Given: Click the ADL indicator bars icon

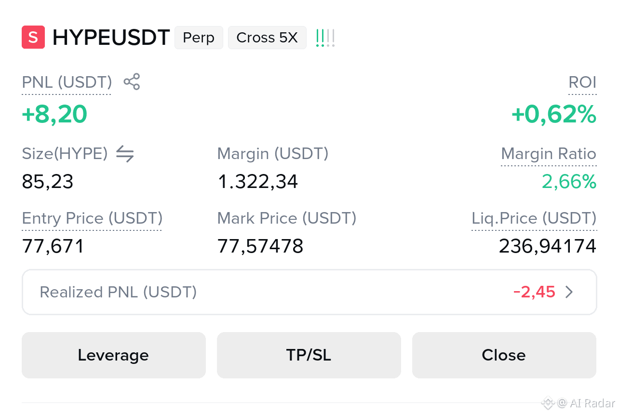Looking at the screenshot, I should click(325, 38).
